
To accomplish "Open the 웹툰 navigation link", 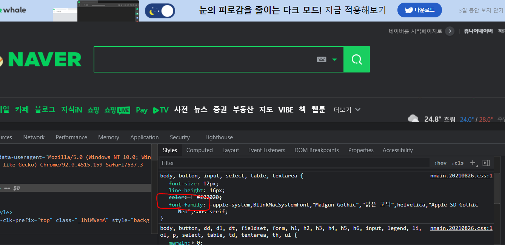I will [x=318, y=109].
